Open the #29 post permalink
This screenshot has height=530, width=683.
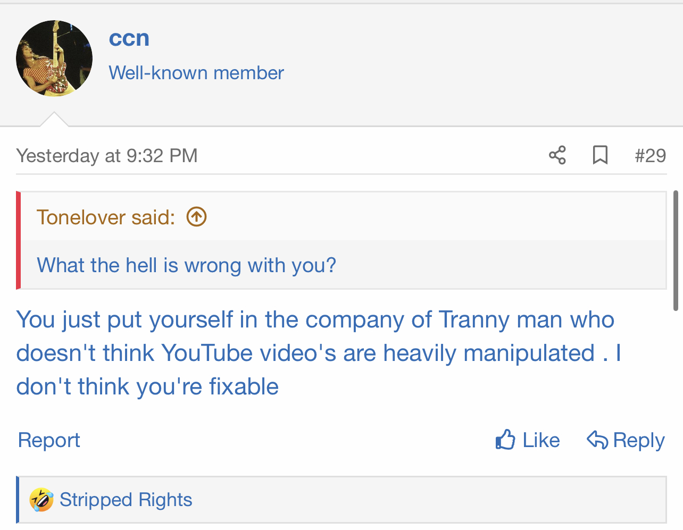click(x=650, y=156)
